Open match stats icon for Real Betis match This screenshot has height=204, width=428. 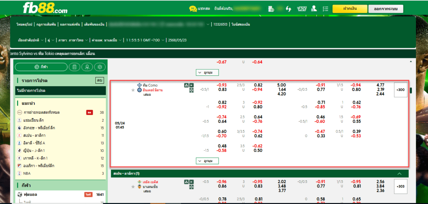pyautogui.click(x=186, y=182)
